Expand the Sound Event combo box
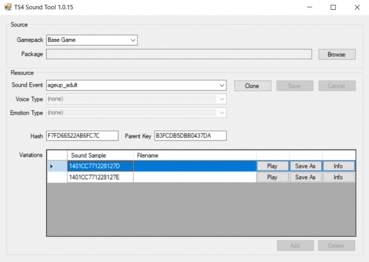 [x=222, y=86]
